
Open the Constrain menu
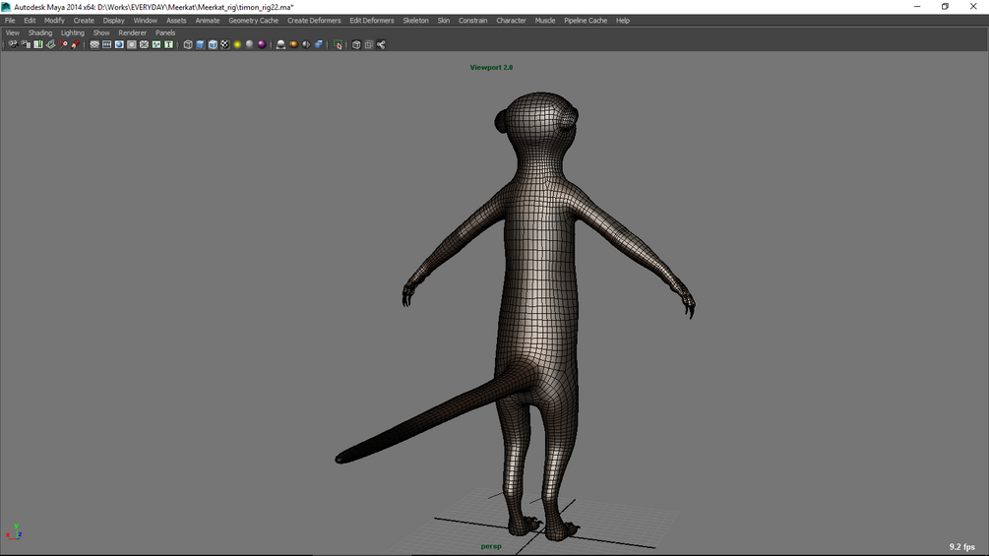point(472,20)
